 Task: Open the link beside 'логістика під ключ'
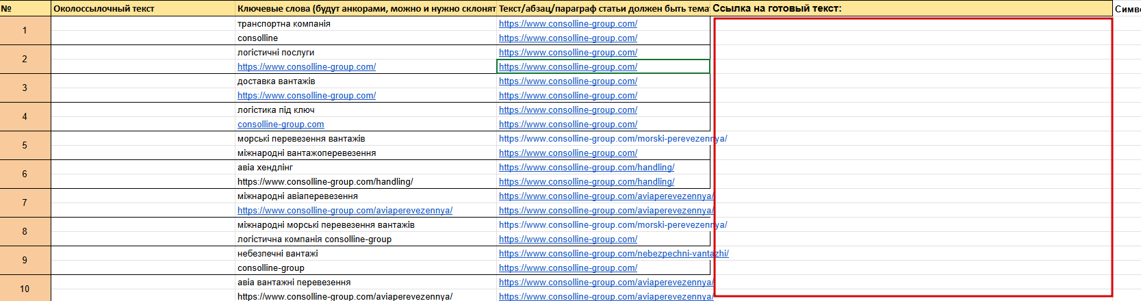coord(568,110)
